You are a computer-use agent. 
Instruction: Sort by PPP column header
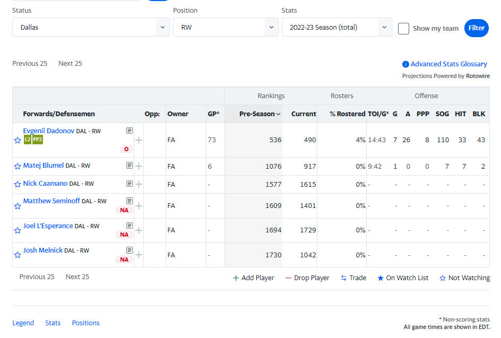point(422,114)
